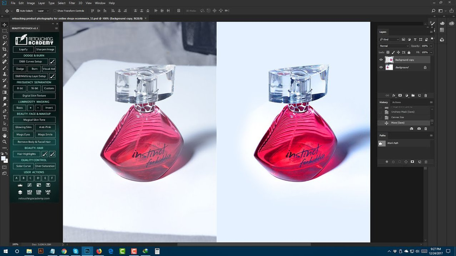Open Photoshop search magnifier icon
Image resolution: width=456 pixels, height=256 pixels.
tap(433, 11)
